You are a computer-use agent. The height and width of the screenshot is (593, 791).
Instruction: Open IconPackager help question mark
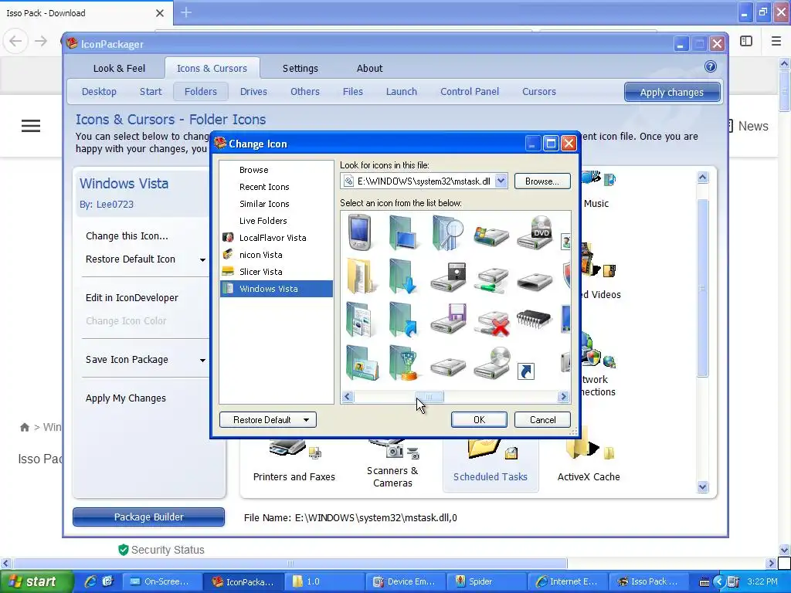tap(711, 66)
